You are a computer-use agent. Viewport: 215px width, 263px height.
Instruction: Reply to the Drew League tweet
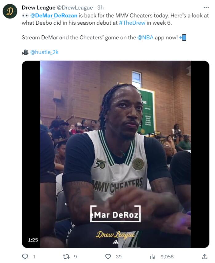(26, 256)
